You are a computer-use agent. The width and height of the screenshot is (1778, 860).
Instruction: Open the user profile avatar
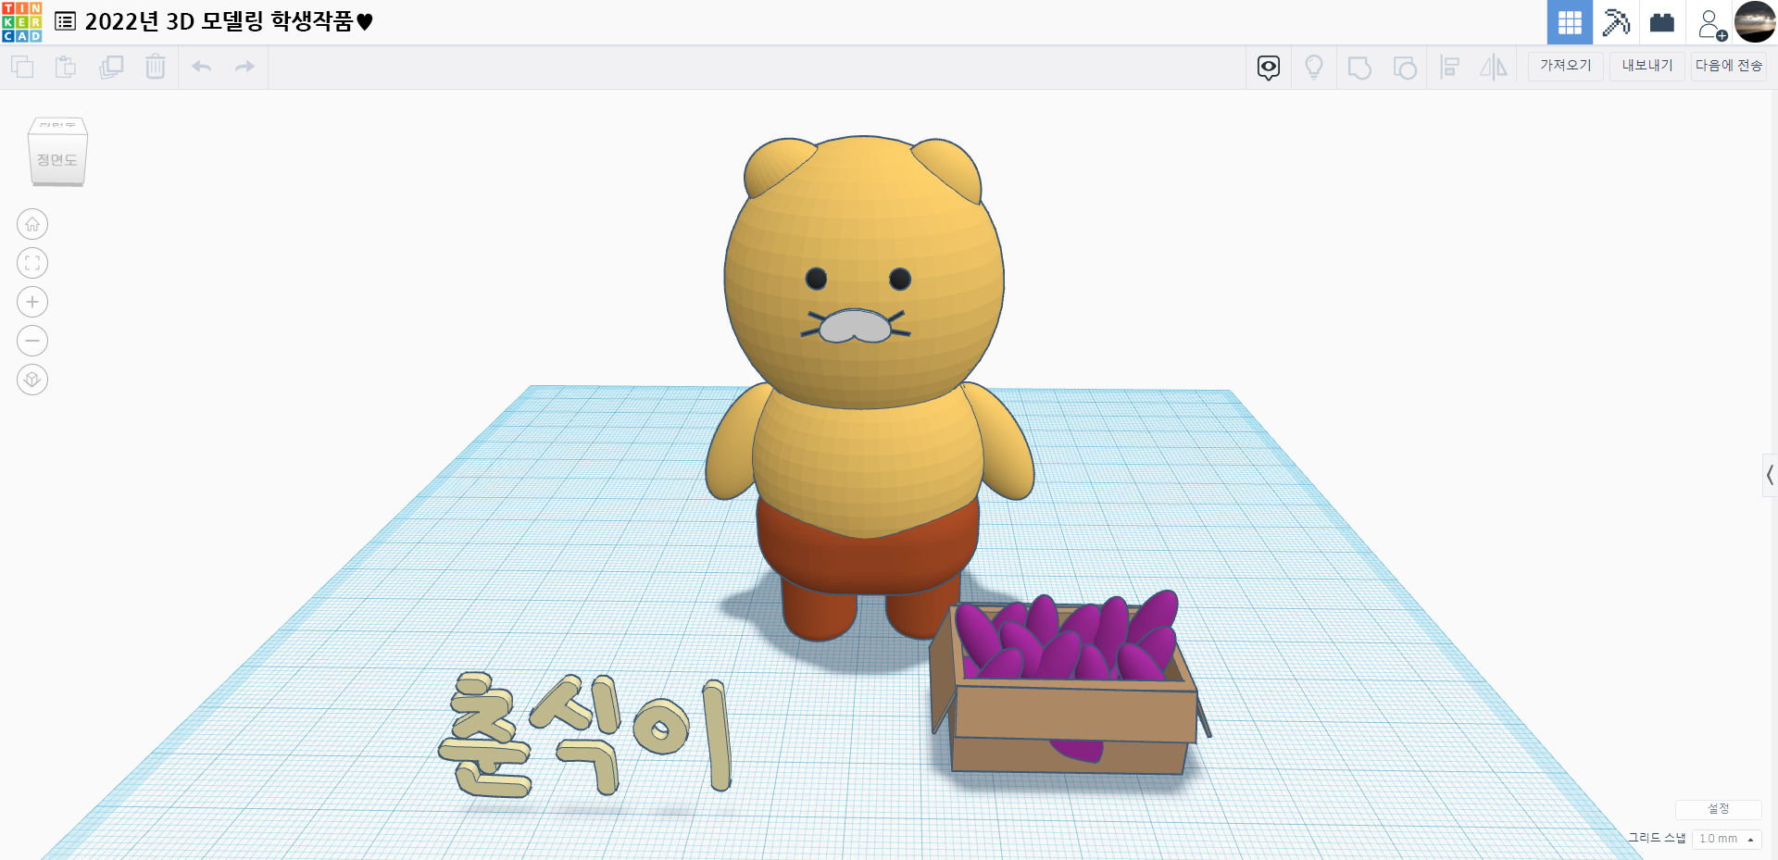[x=1755, y=22]
